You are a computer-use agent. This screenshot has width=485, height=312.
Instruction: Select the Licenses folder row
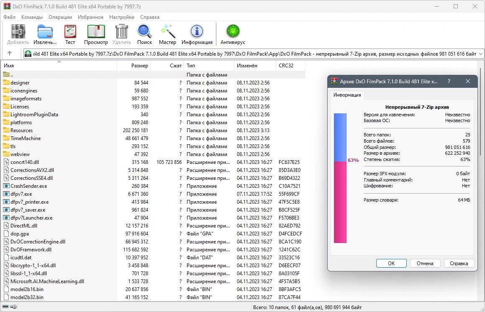tap(154, 106)
